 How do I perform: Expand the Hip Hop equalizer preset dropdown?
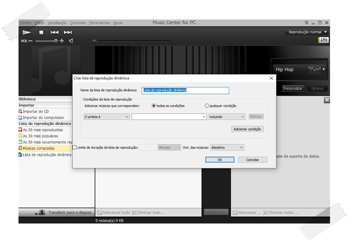[x=323, y=70]
